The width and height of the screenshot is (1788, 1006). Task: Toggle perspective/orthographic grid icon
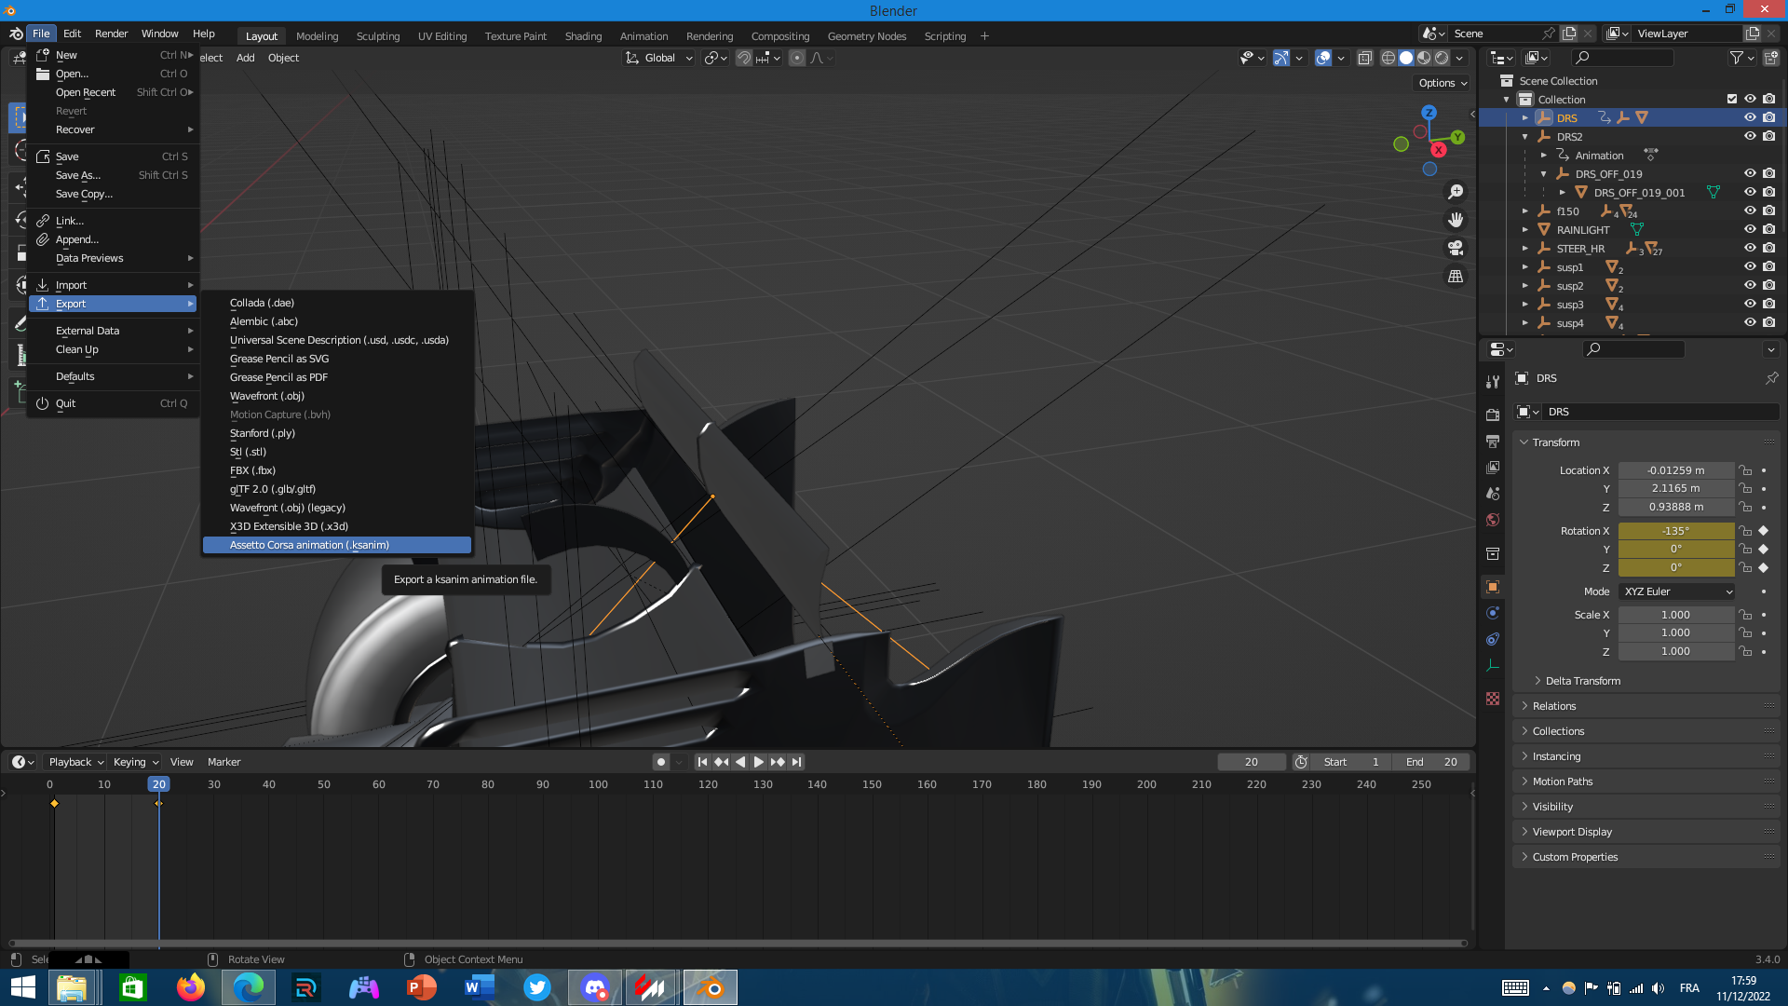(1456, 277)
